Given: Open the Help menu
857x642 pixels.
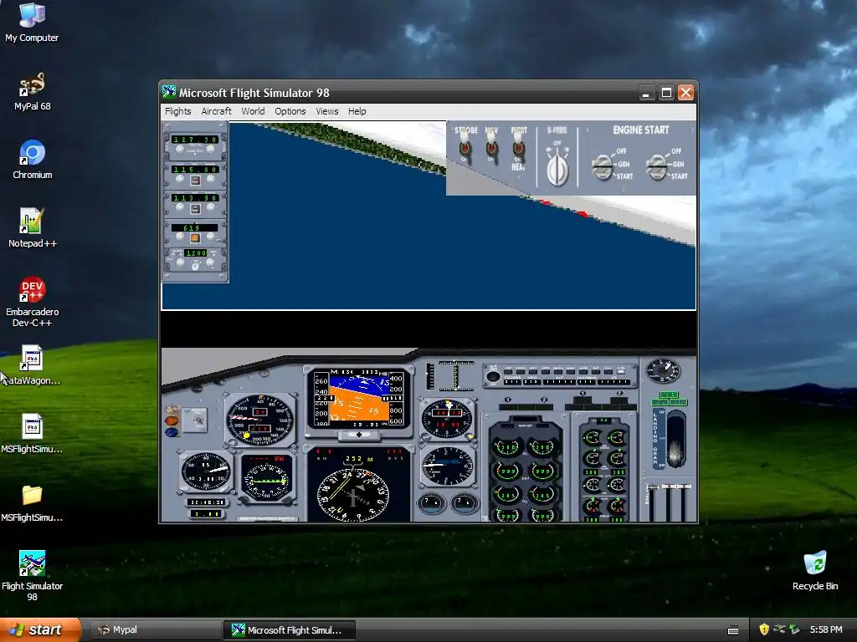Looking at the screenshot, I should click(357, 111).
